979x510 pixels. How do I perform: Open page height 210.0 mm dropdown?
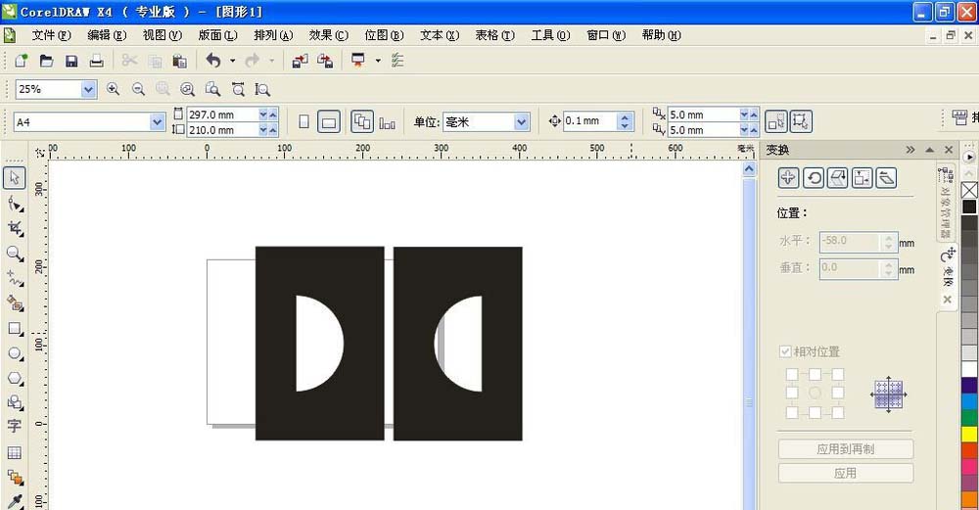click(x=262, y=130)
